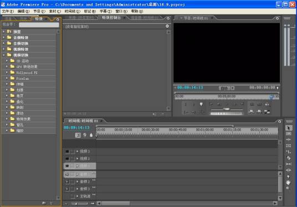Select the Slide tool

289,170
